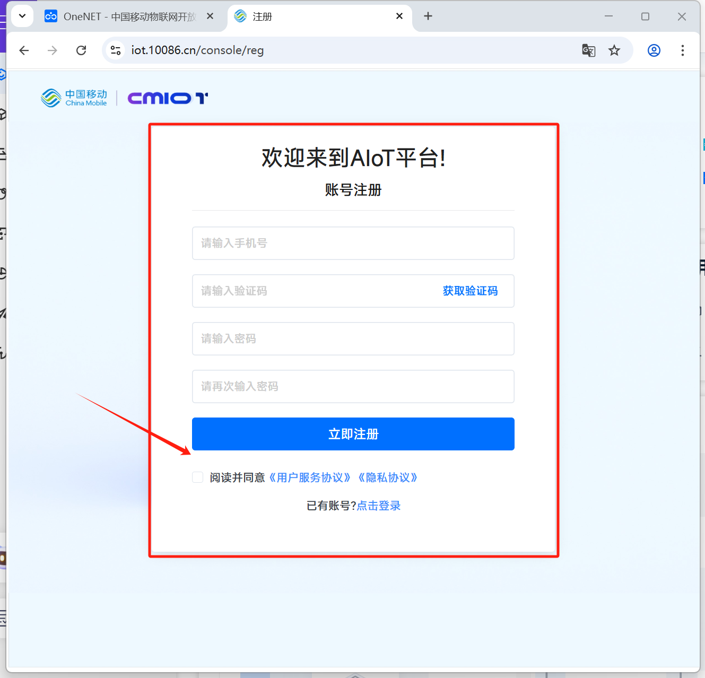Switch to the OneNET tab

pos(129,16)
